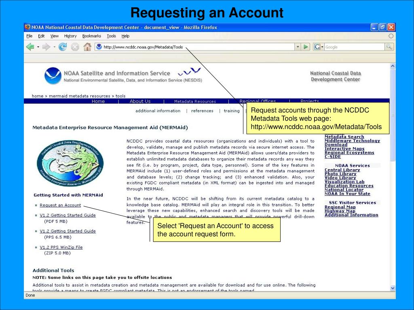Open the 'Highway Map' link
This screenshot has height=310, width=414.
340,211
